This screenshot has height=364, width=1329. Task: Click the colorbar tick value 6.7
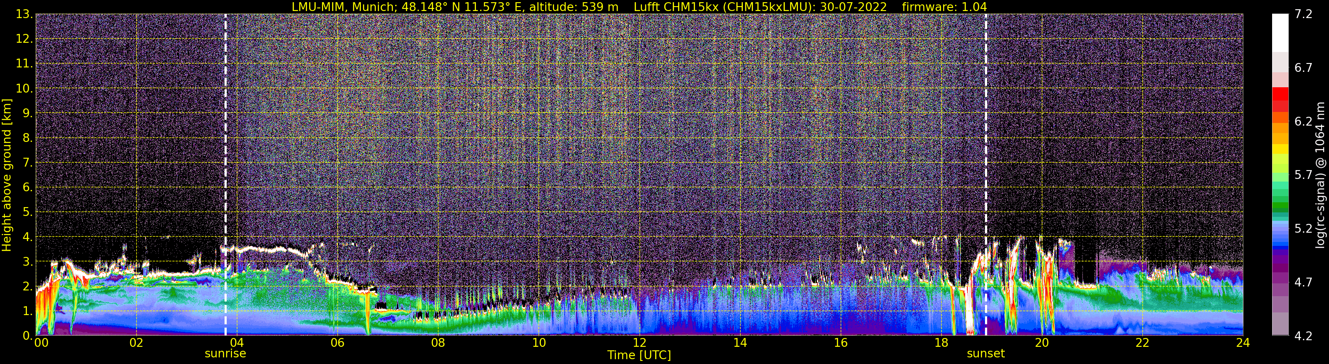coord(1303,68)
